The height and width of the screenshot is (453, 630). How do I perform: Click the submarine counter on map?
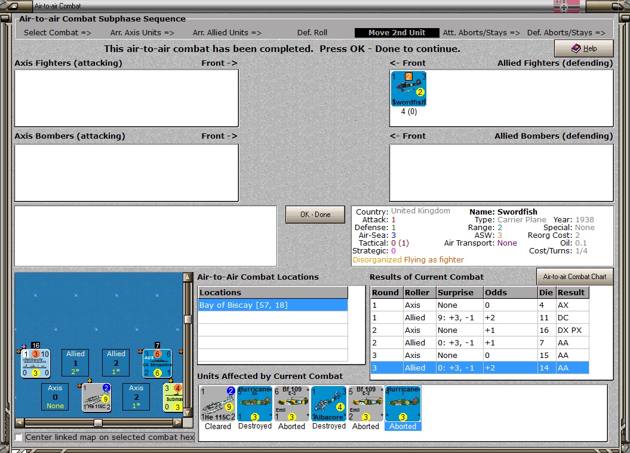click(x=173, y=397)
